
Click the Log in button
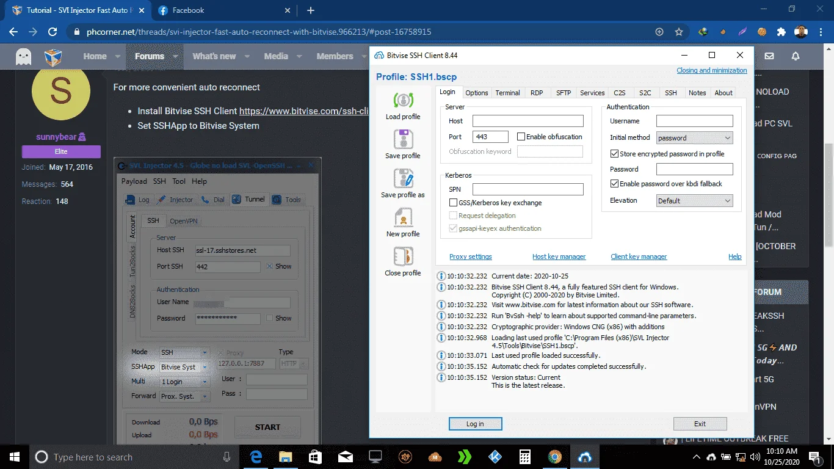click(475, 424)
